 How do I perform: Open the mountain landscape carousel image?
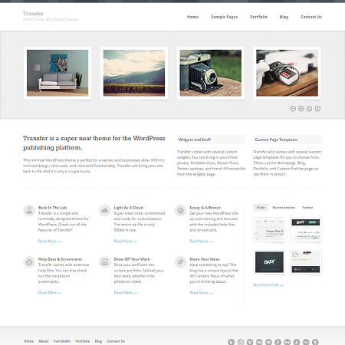(x=134, y=73)
